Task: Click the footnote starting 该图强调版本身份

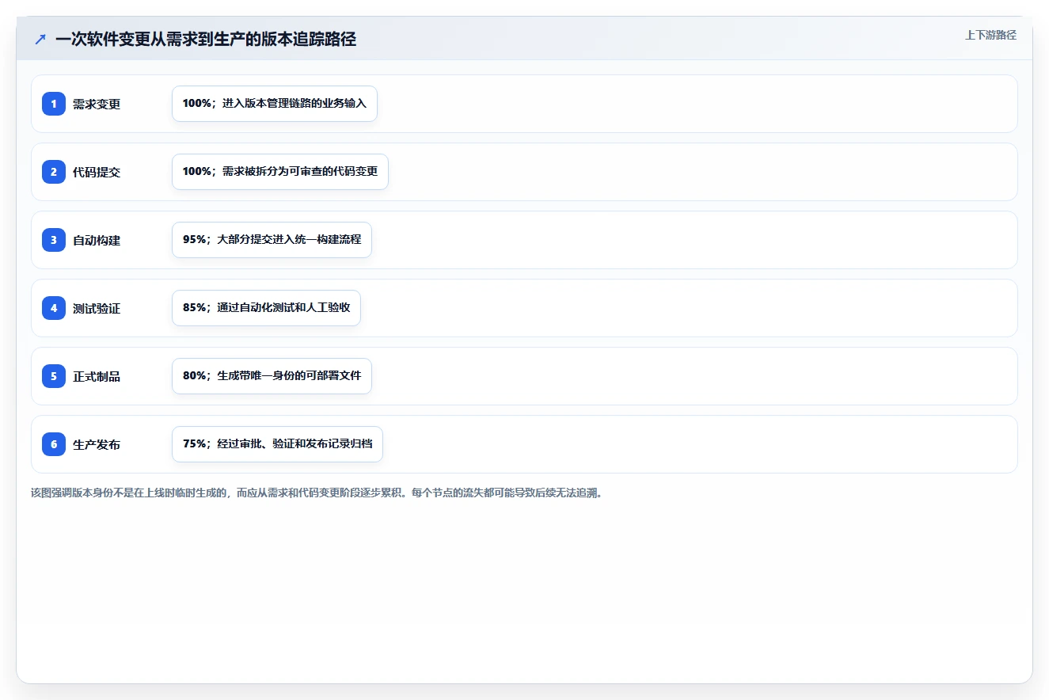Action: coord(317,493)
